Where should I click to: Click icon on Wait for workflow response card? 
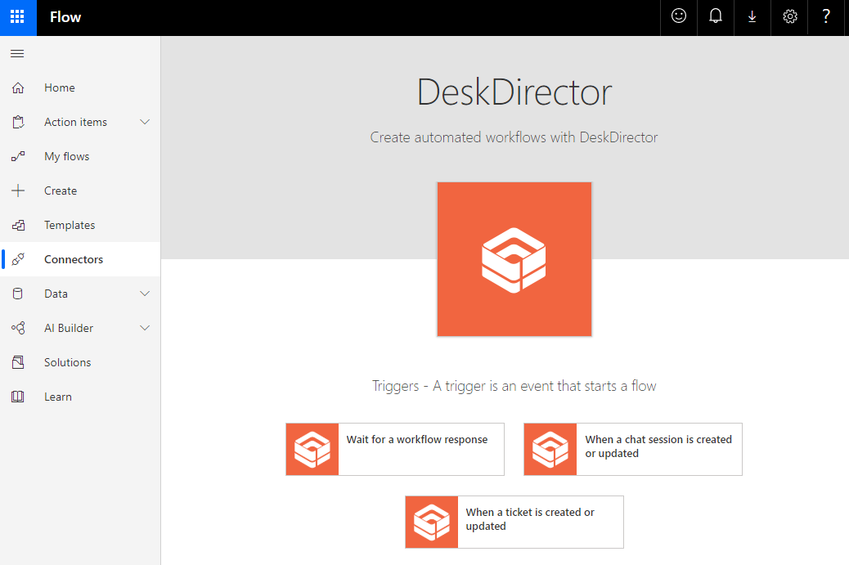click(312, 449)
